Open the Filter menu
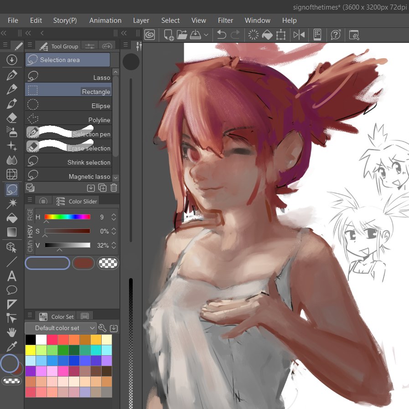Screen dimensions: 409x409 point(225,21)
